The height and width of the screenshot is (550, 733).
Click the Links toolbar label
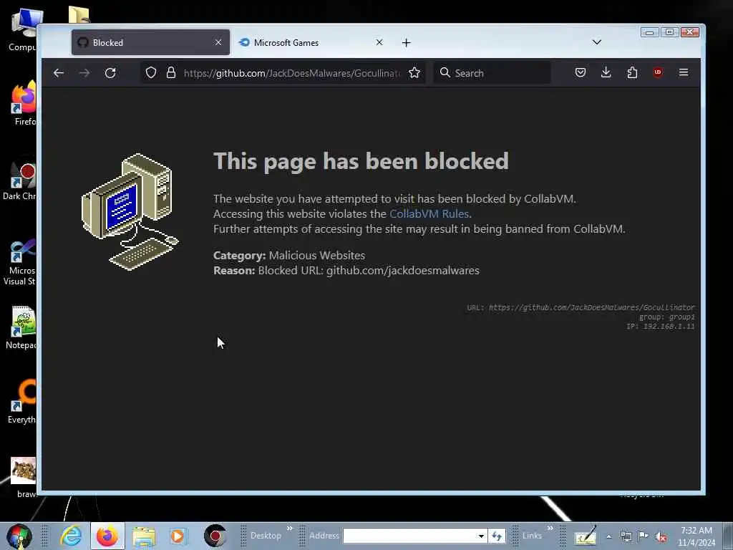click(x=532, y=536)
